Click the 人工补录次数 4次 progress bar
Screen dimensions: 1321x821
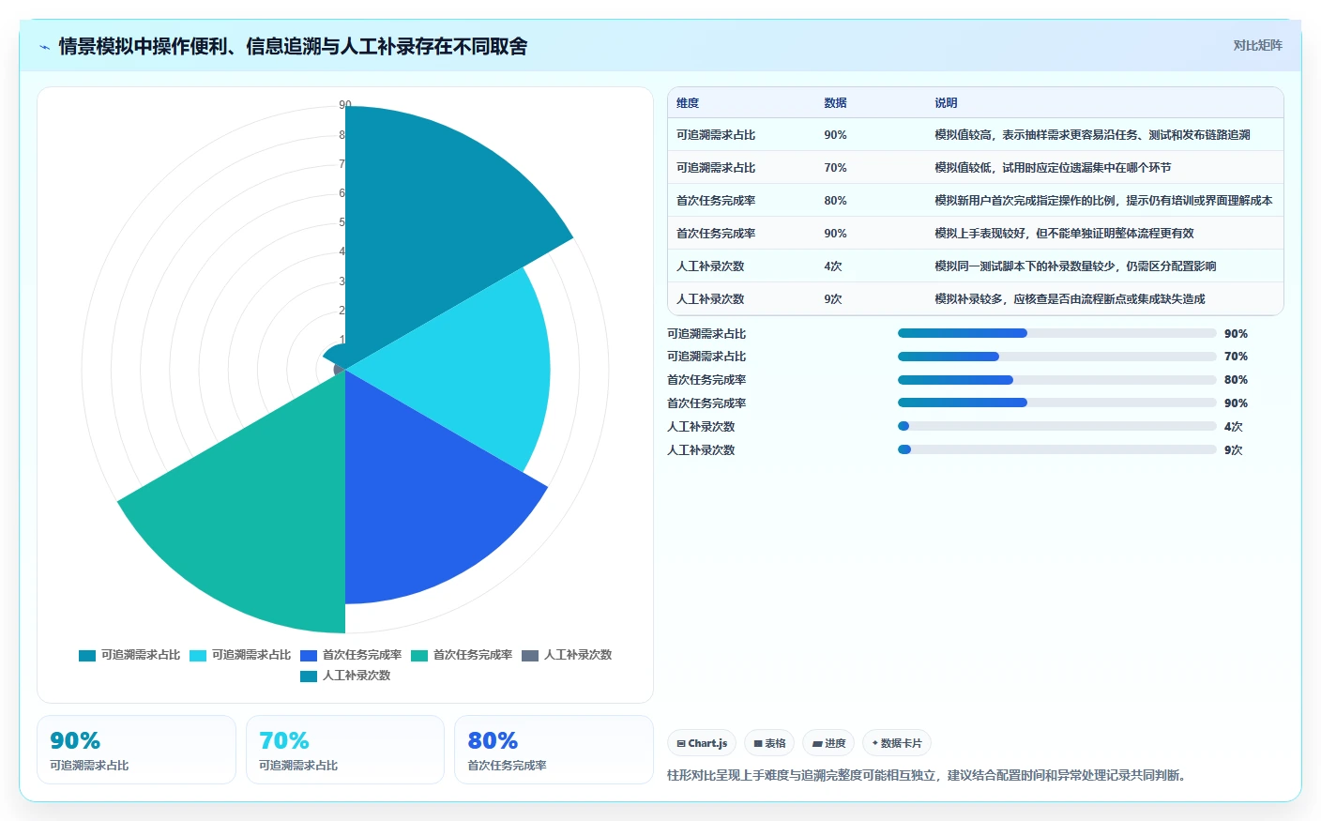click(1056, 426)
